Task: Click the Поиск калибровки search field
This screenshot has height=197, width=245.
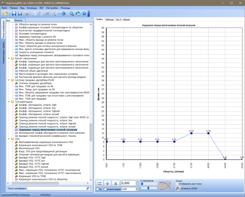Action: 57,189
